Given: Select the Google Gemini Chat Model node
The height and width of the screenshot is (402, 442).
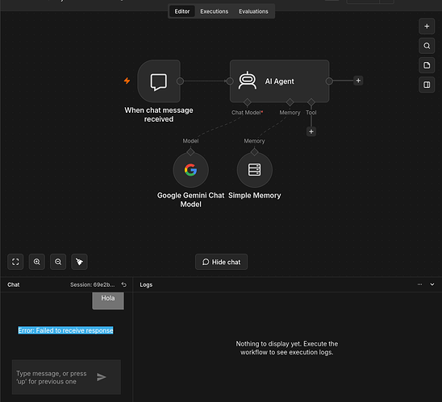Looking at the screenshot, I should 190,170.
